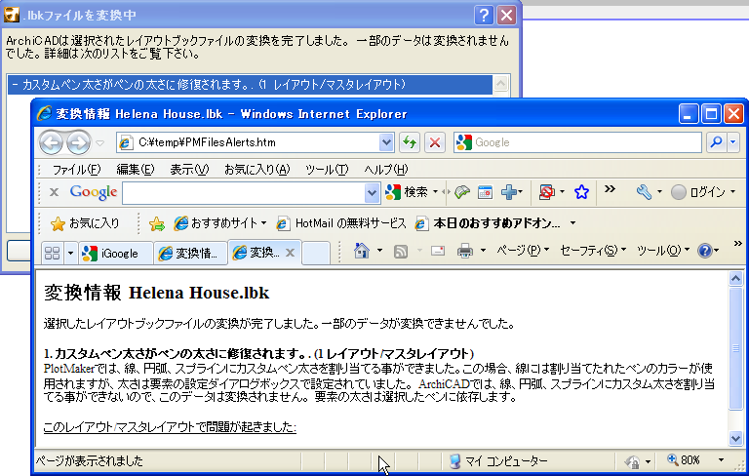Viewport: 749px width, 476px height.
Task: Print the page with printer icon
Action: pyautogui.click(x=465, y=251)
